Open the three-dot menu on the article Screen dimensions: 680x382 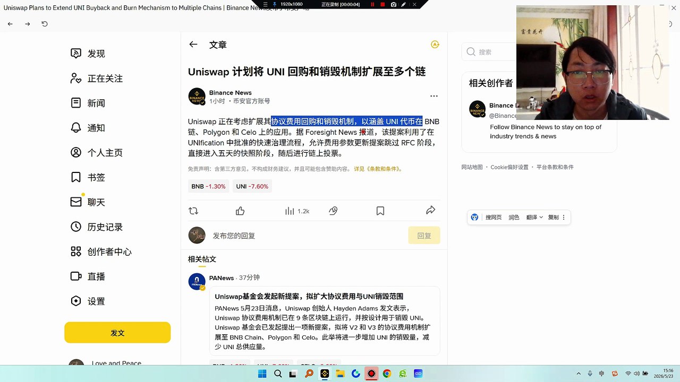click(x=434, y=96)
